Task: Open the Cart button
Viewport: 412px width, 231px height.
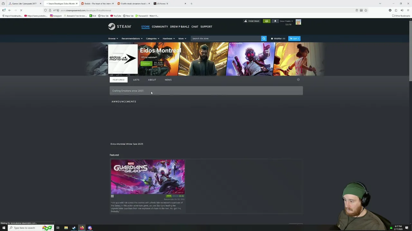Action: pyautogui.click(x=294, y=38)
